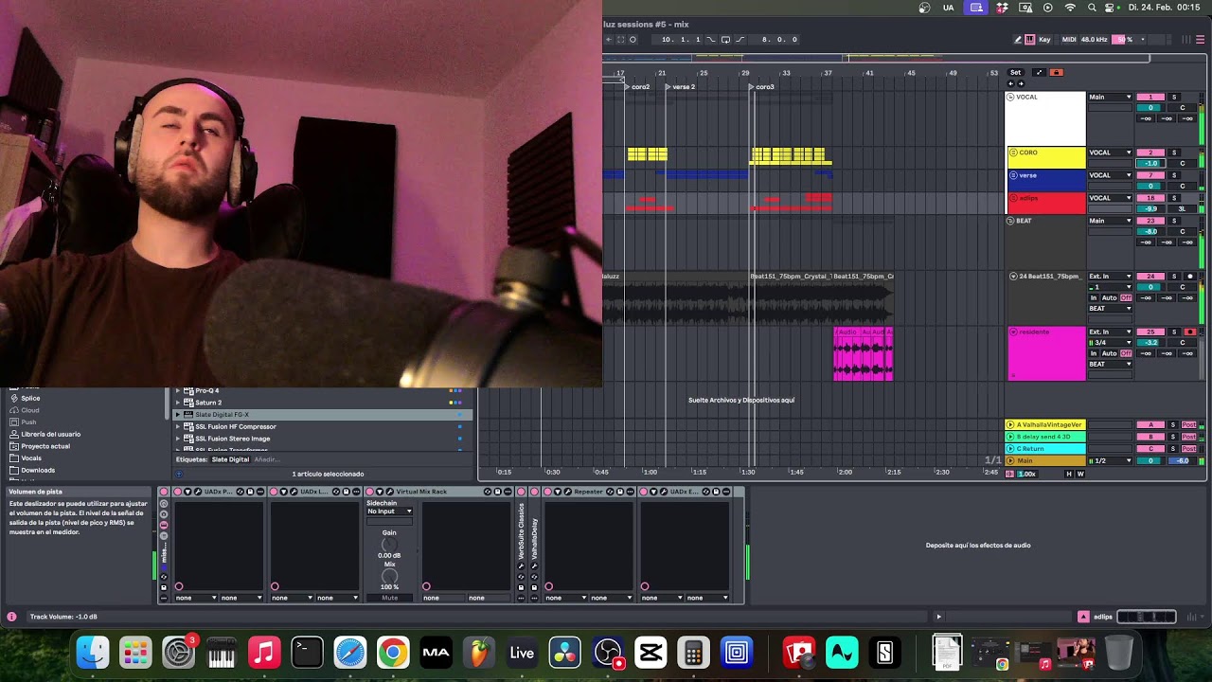Screen dimensions: 1212x682
Task: Open Sidechain No Input dropdown
Action: coord(389,511)
